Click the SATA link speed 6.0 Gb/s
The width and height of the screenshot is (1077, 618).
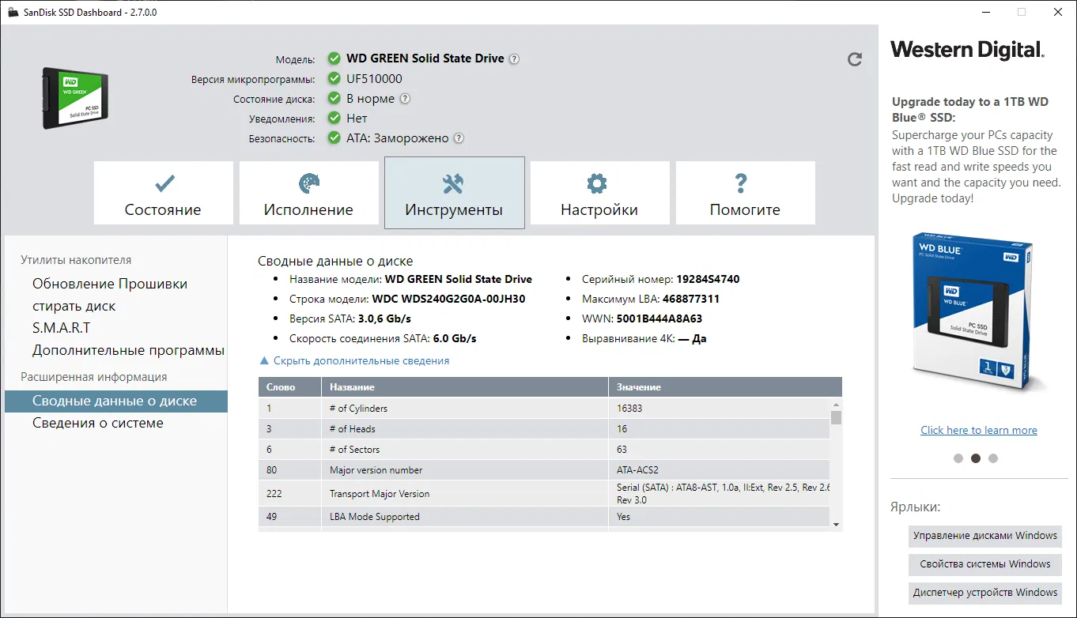coord(455,338)
